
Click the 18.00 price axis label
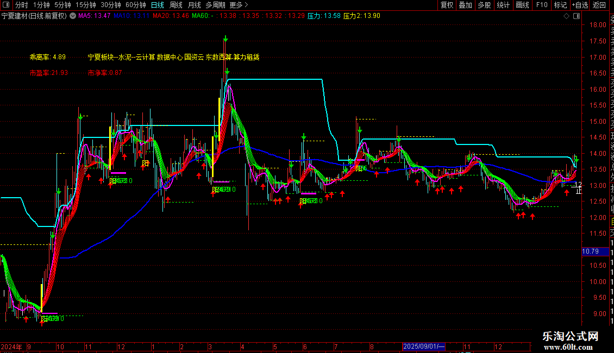click(x=598, y=24)
